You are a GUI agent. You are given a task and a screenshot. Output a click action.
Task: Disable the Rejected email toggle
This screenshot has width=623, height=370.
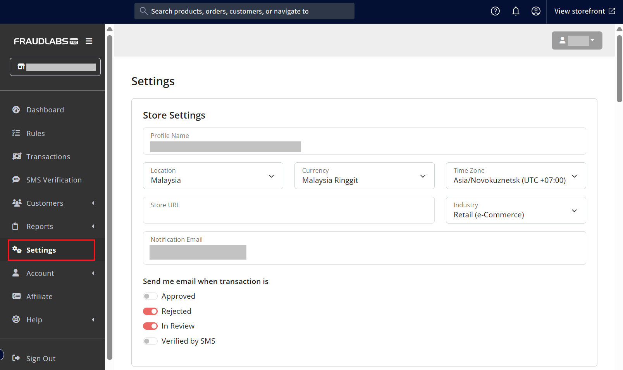coord(150,311)
